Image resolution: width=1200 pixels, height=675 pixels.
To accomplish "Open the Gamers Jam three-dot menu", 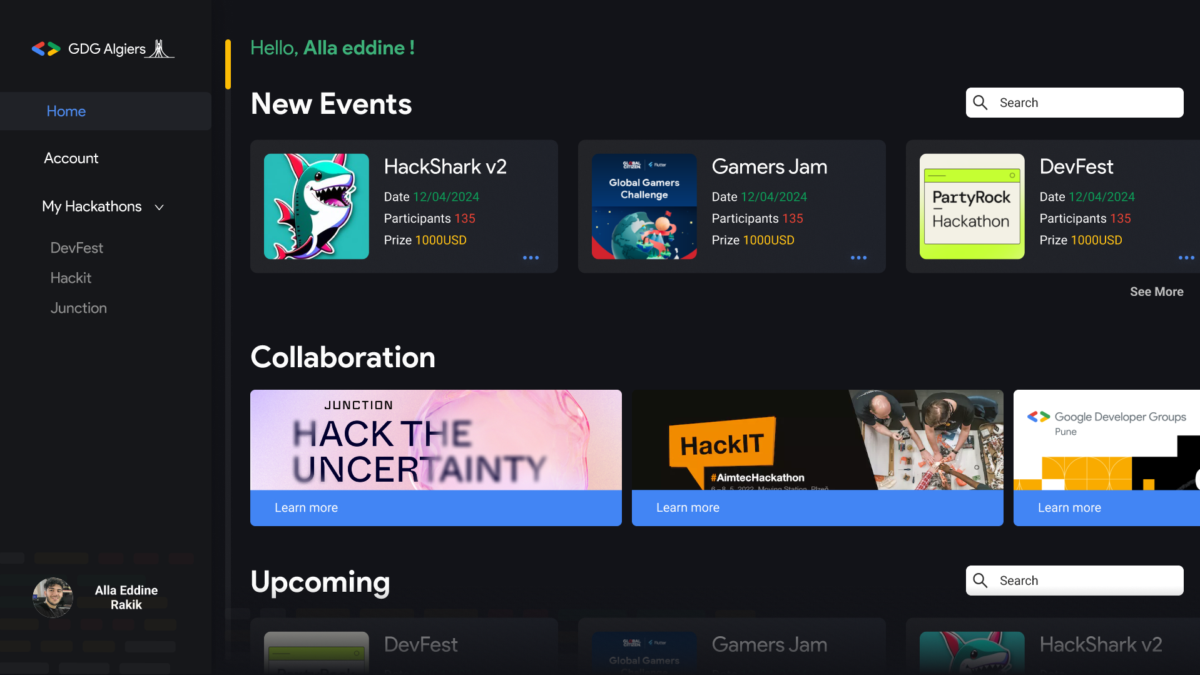I will click(859, 258).
